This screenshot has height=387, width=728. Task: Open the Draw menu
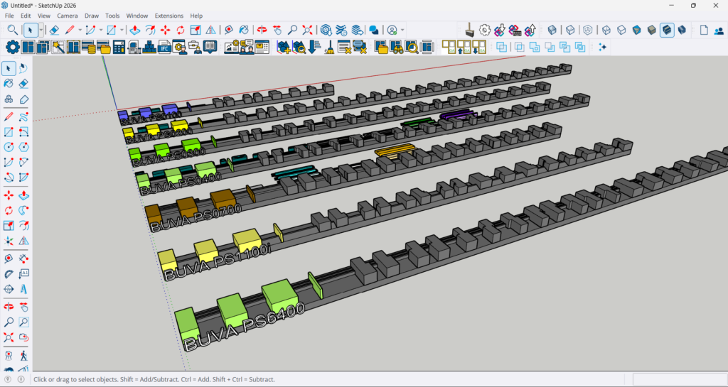pyautogui.click(x=92, y=16)
